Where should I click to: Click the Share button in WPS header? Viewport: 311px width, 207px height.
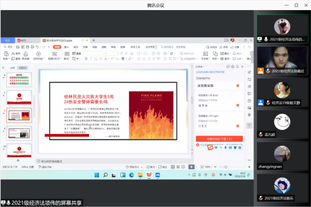pos(235,47)
